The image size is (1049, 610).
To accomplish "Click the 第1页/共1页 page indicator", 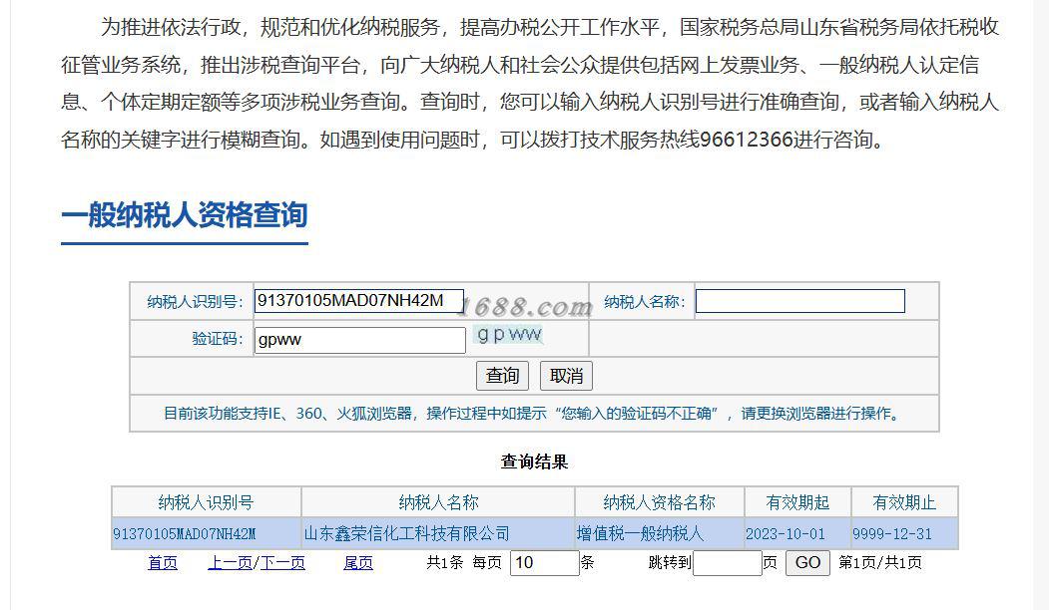I will 879,562.
